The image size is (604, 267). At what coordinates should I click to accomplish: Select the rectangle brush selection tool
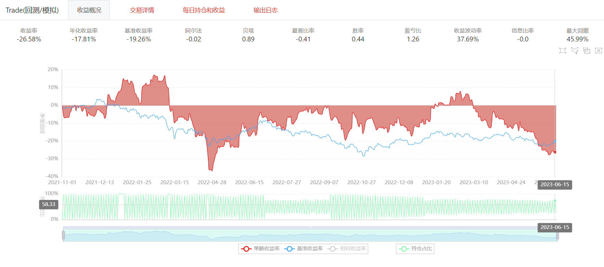pos(563,51)
